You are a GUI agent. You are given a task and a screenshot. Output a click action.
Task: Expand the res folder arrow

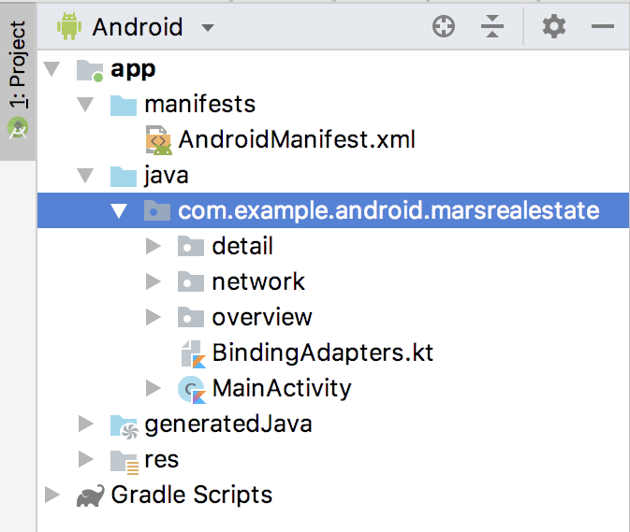click(86, 460)
